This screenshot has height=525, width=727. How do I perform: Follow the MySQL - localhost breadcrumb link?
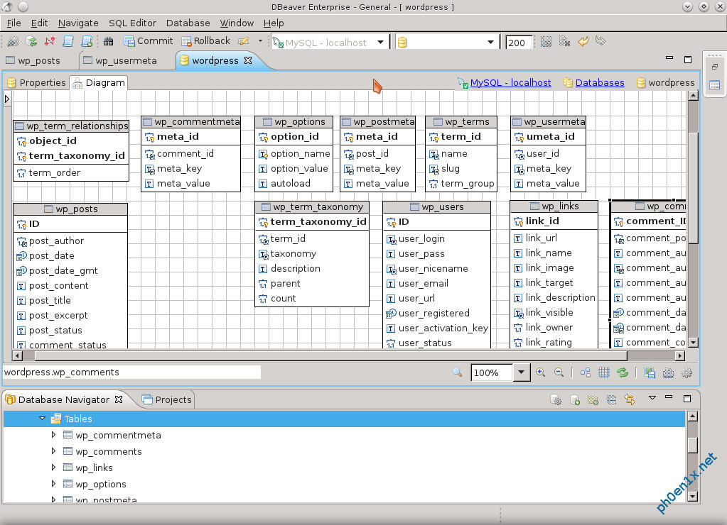pyautogui.click(x=510, y=82)
